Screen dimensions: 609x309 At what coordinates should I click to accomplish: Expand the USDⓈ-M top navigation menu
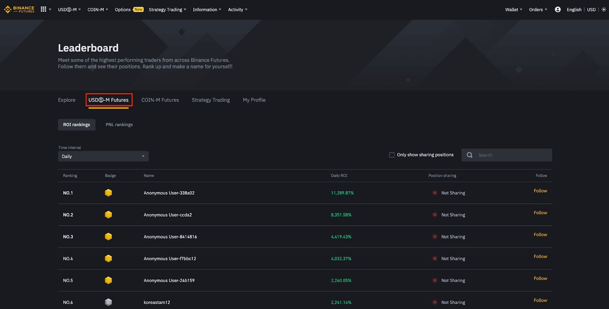(x=69, y=10)
